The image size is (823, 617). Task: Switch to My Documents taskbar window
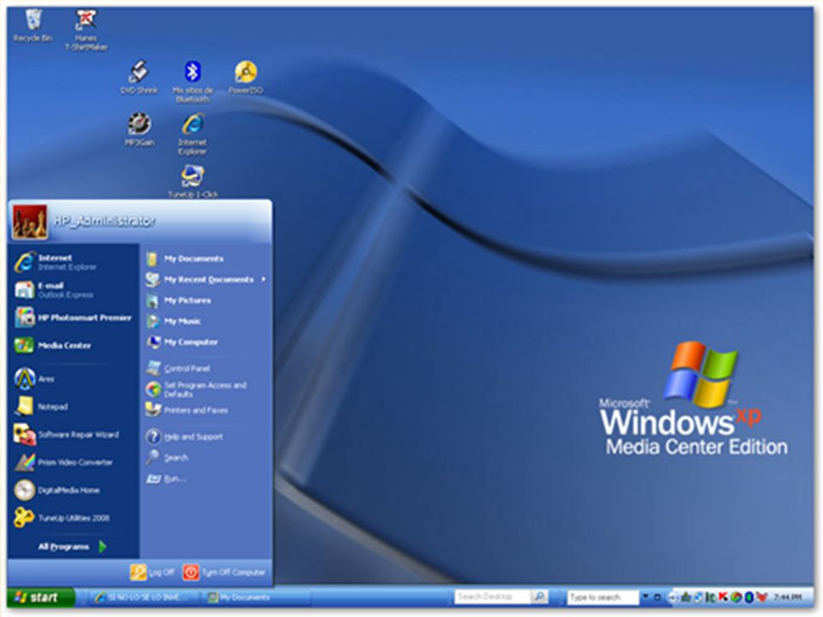256,597
